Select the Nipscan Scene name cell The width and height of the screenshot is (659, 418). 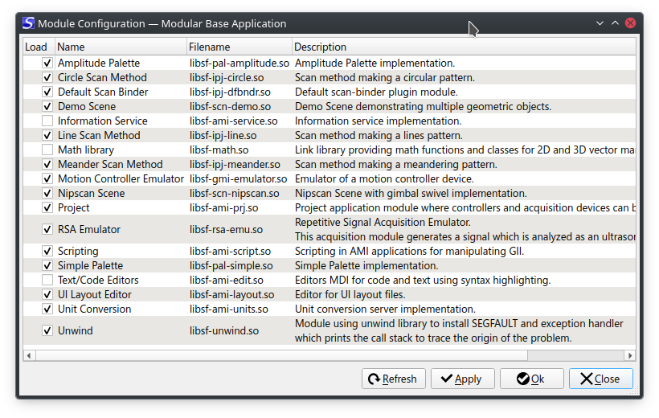click(x=121, y=194)
